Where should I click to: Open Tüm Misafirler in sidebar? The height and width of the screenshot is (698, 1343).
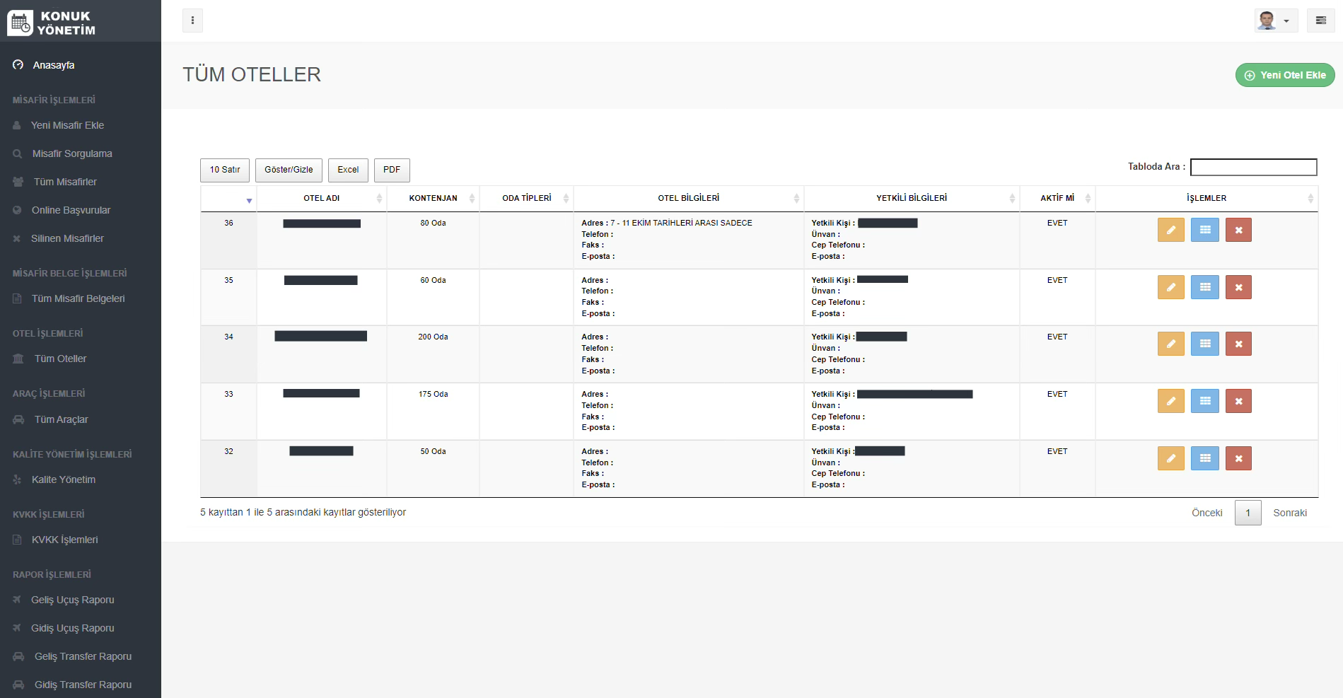coord(65,182)
